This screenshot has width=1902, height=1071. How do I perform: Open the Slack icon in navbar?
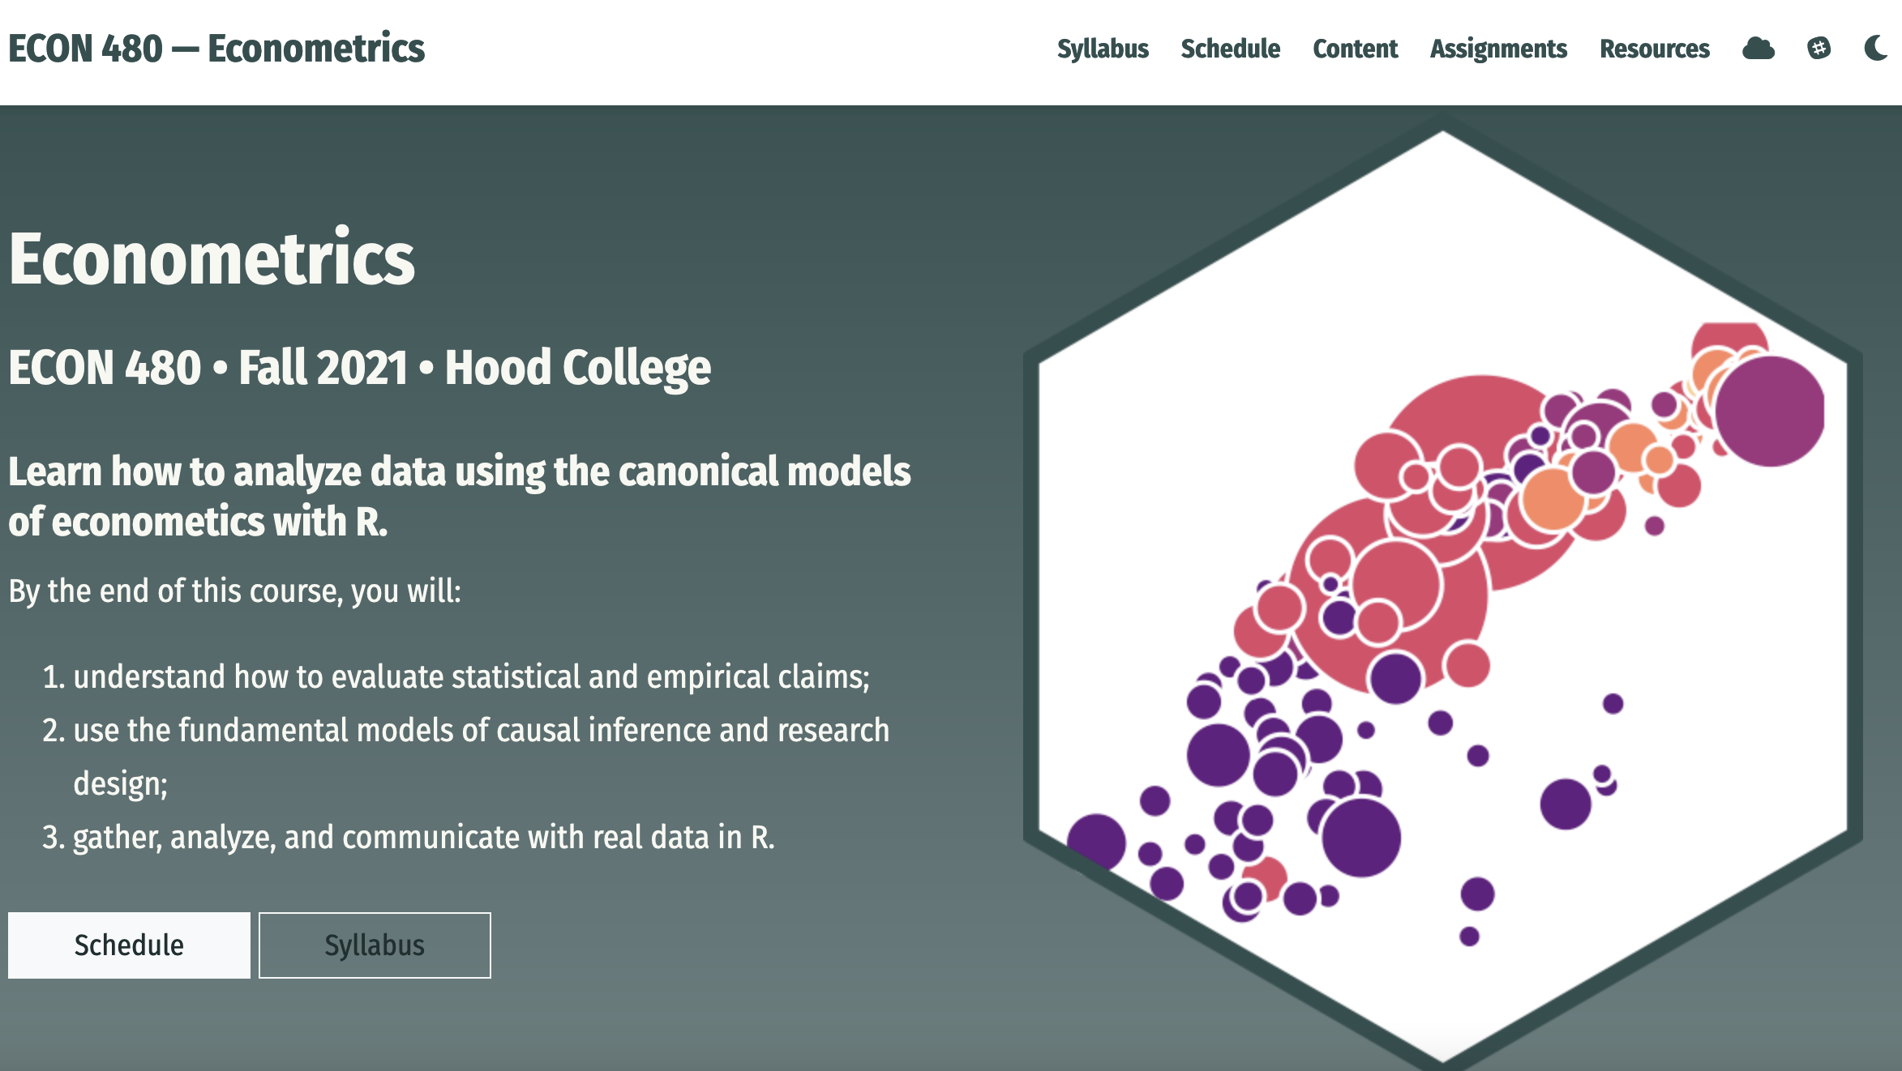pyautogui.click(x=1818, y=49)
